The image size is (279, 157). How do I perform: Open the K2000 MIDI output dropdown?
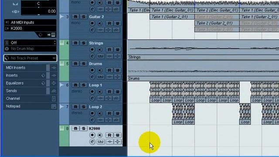point(30,28)
